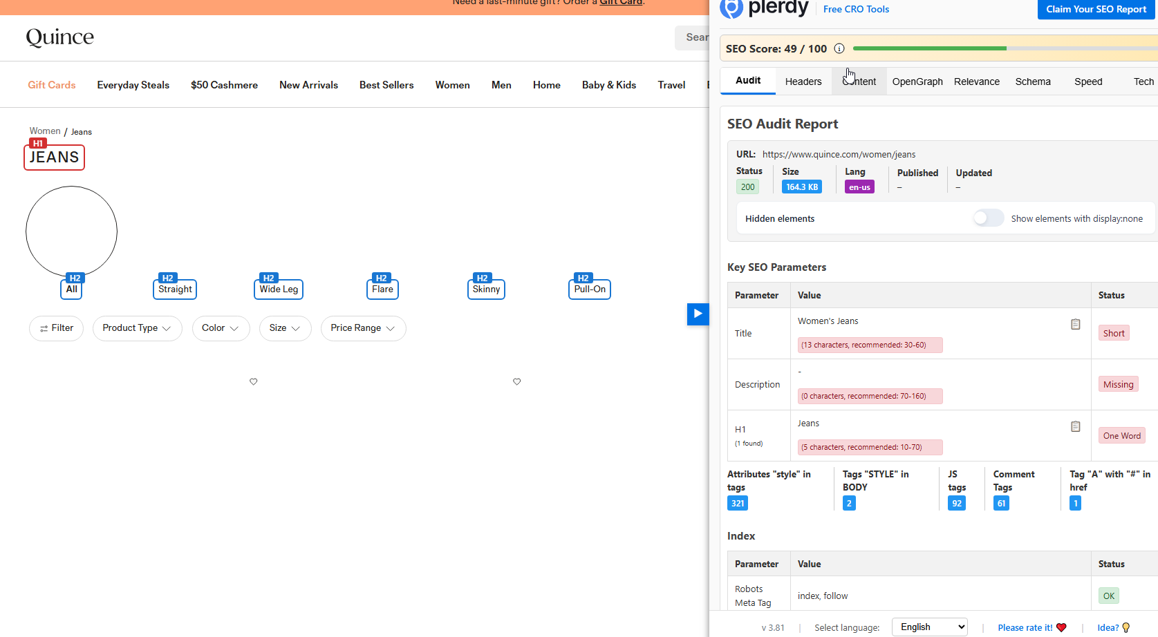Click the 61 Comment Tags count

tap(1001, 503)
